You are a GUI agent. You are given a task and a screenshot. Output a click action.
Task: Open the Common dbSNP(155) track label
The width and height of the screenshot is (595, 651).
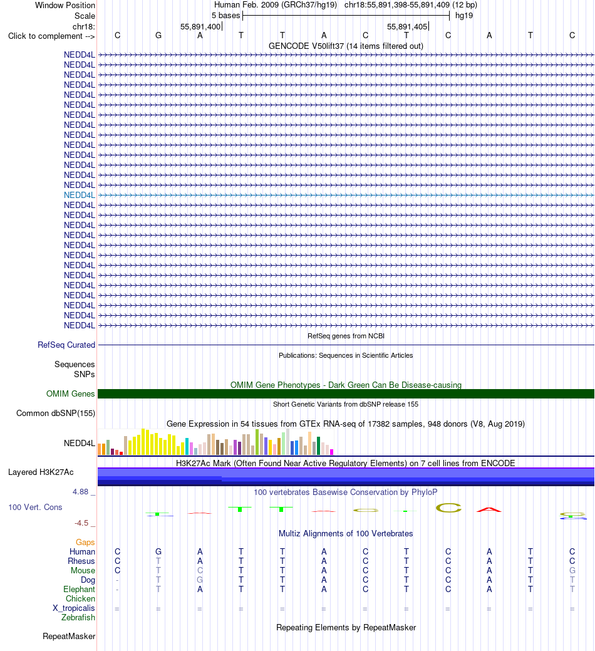(56, 413)
